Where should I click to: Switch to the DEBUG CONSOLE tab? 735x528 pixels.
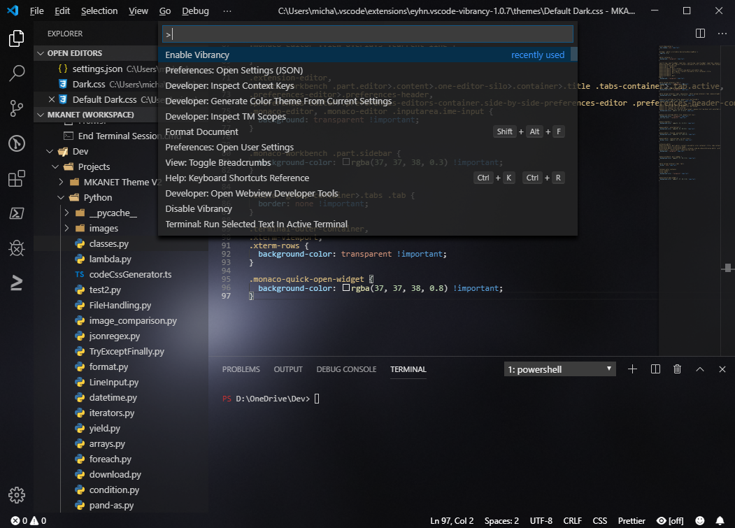(x=346, y=369)
